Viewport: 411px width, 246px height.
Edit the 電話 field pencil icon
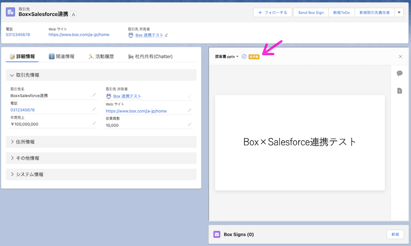pyautogui.click(x=94, y=109)
